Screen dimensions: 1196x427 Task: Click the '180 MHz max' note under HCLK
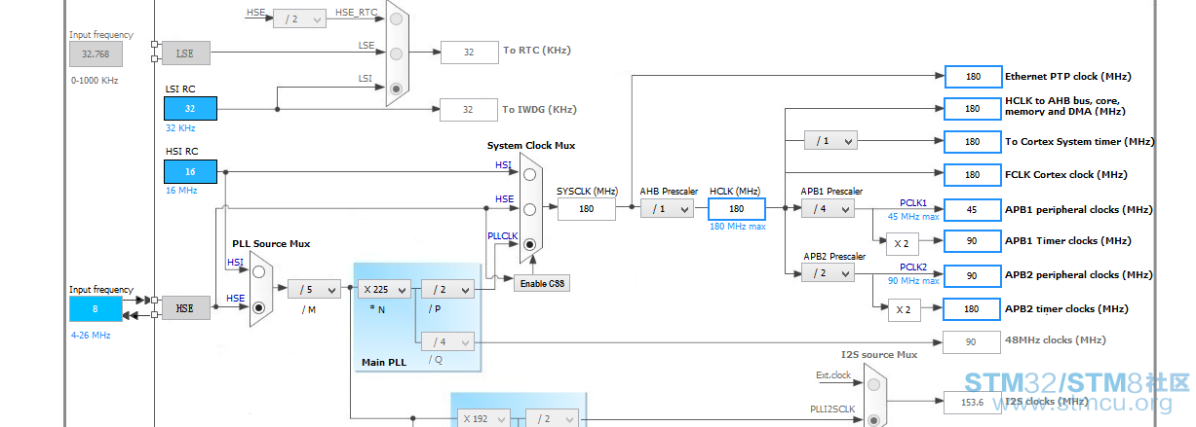point(738,226)
